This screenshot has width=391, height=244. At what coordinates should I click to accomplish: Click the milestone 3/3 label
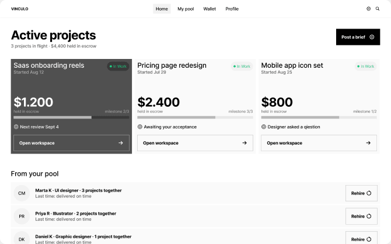[x=240, y=111]
